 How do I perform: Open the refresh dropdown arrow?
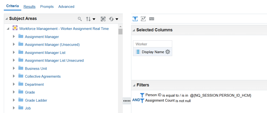coord(117,19)
